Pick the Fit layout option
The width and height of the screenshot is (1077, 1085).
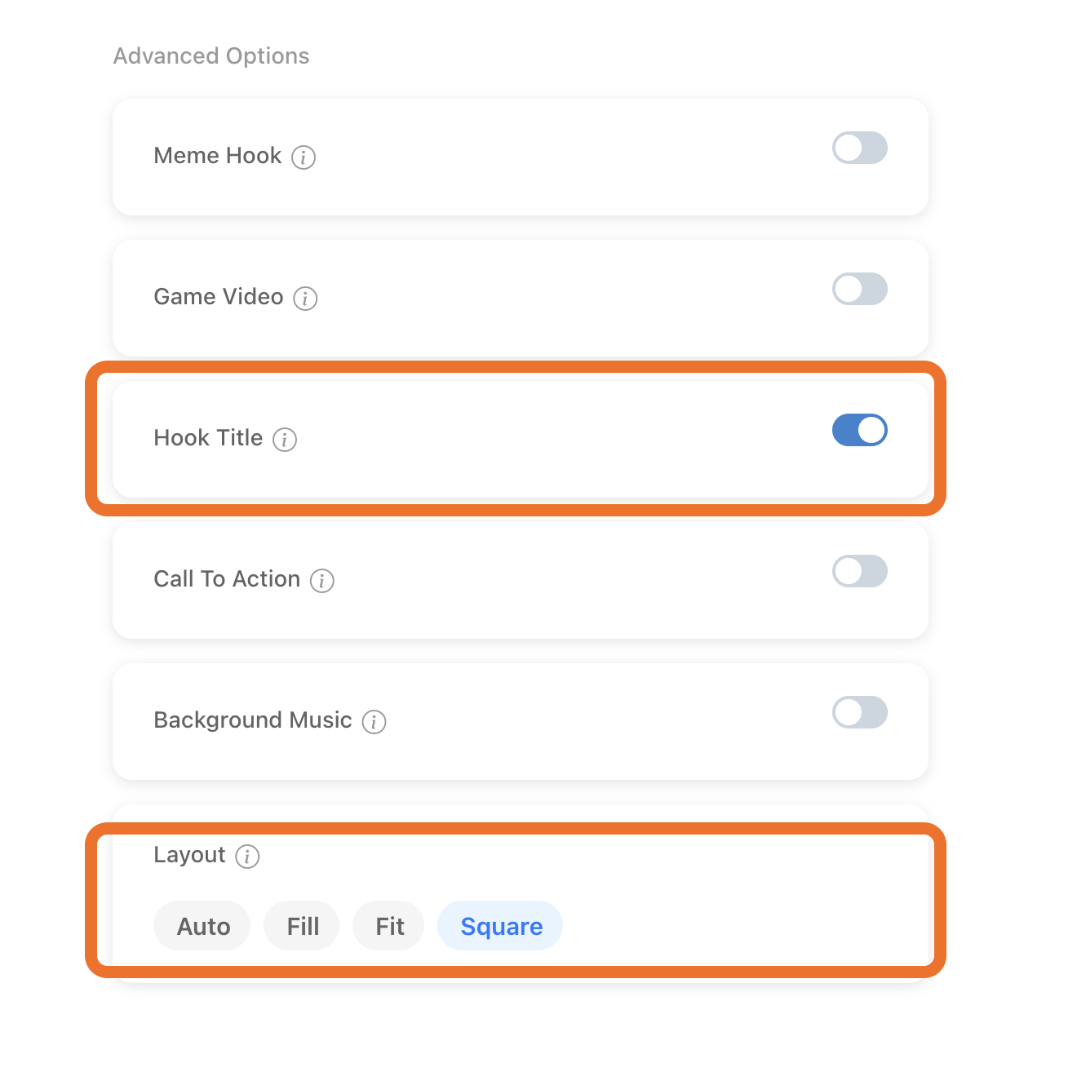point(389,926)
